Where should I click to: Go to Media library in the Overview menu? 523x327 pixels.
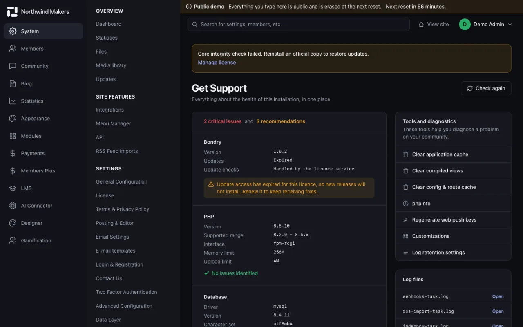[111, 65]
